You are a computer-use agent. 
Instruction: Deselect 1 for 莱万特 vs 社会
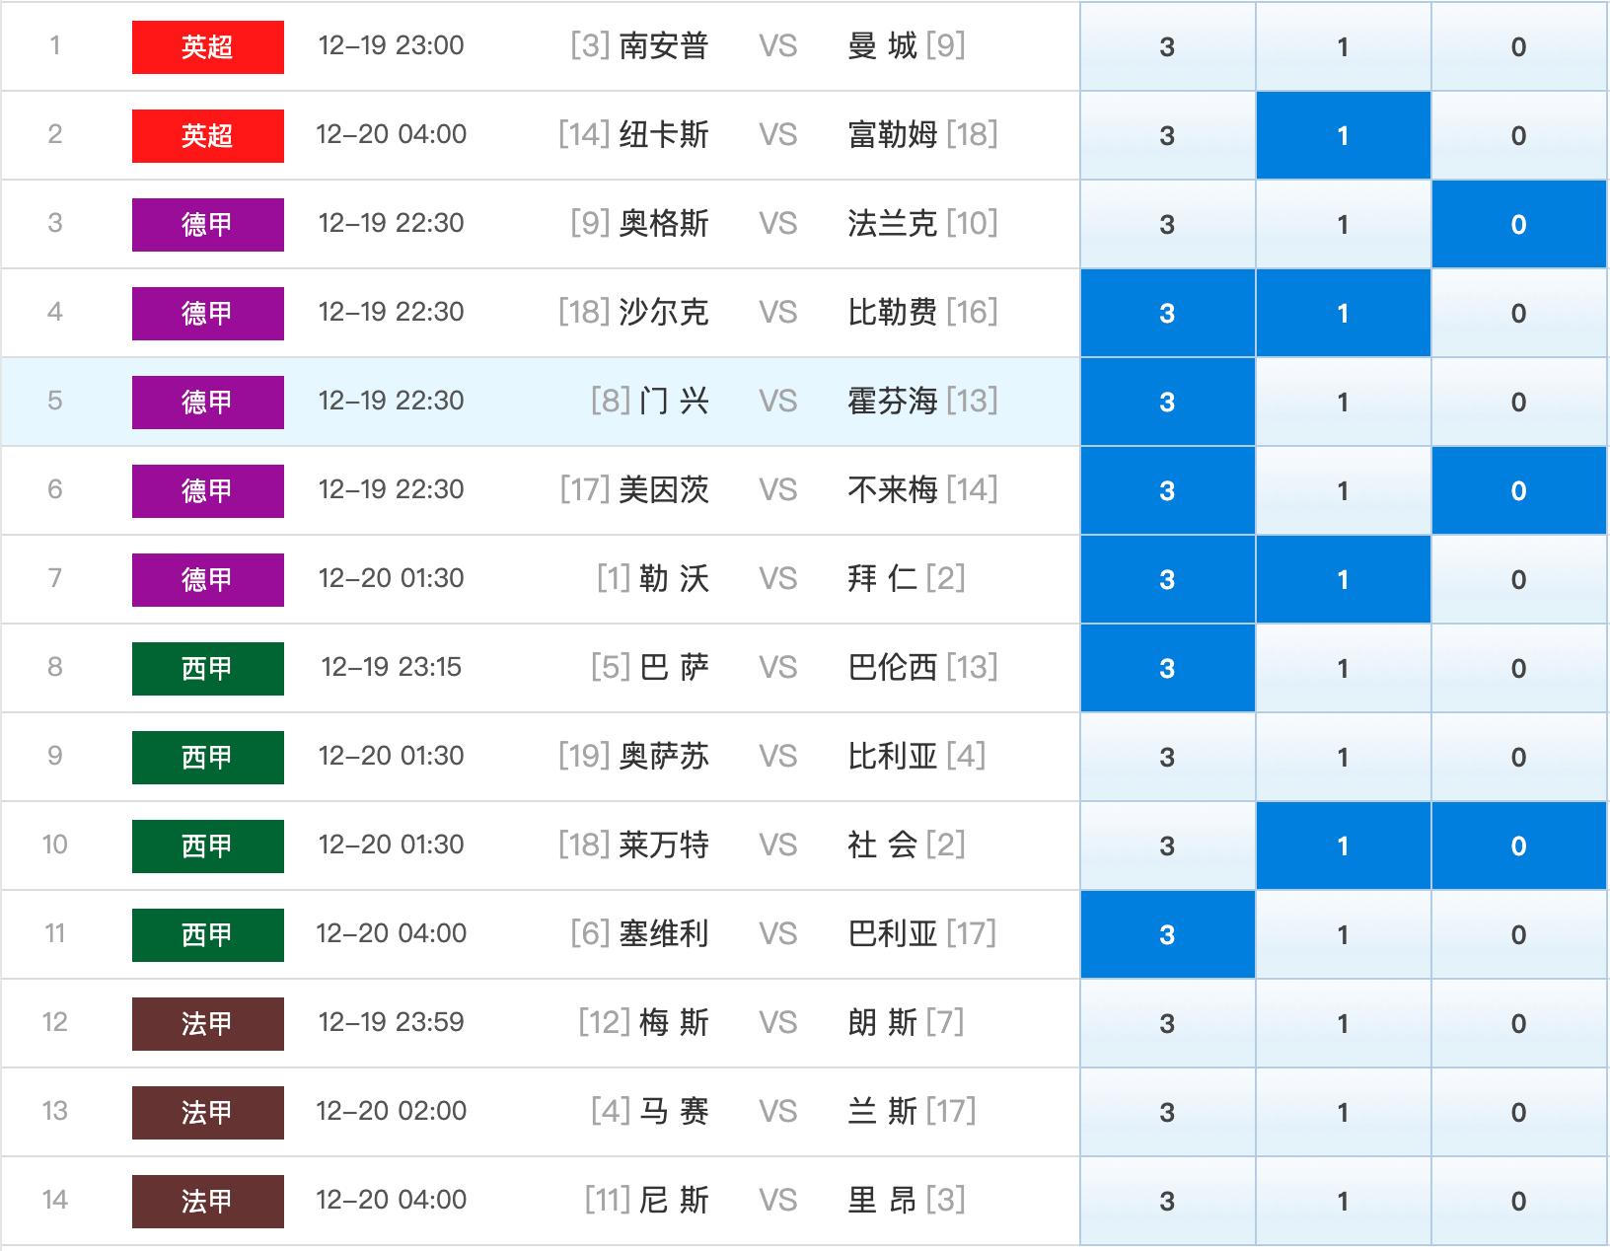tap(1344, 846)
